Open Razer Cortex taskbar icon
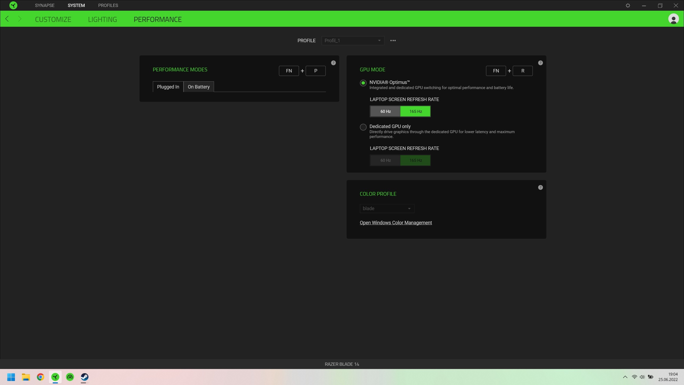Screen dimensions: 684x385 [x=70, y=377]
